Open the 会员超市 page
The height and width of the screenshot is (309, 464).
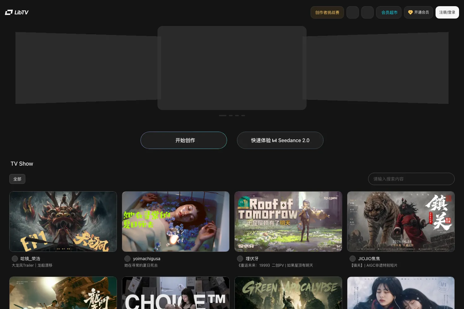coord(389,12)
